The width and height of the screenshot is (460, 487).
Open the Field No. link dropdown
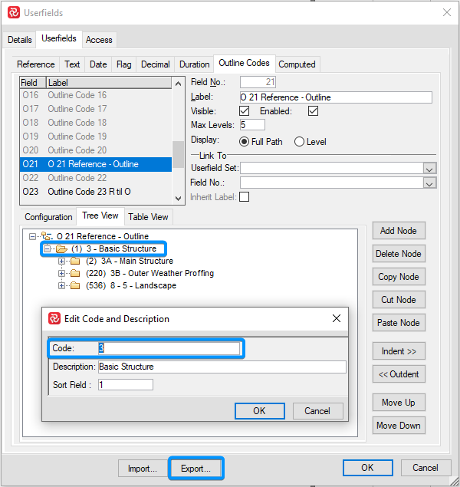[x=430, y=183]
